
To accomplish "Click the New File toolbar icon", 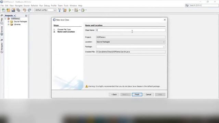I will click(x=4, y=10).
